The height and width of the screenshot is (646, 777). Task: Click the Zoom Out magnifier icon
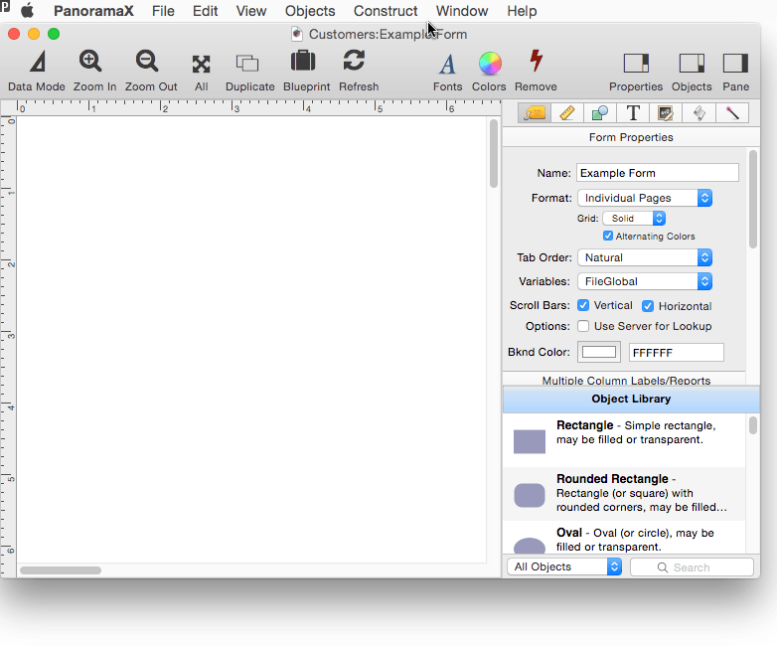[147, 62]
